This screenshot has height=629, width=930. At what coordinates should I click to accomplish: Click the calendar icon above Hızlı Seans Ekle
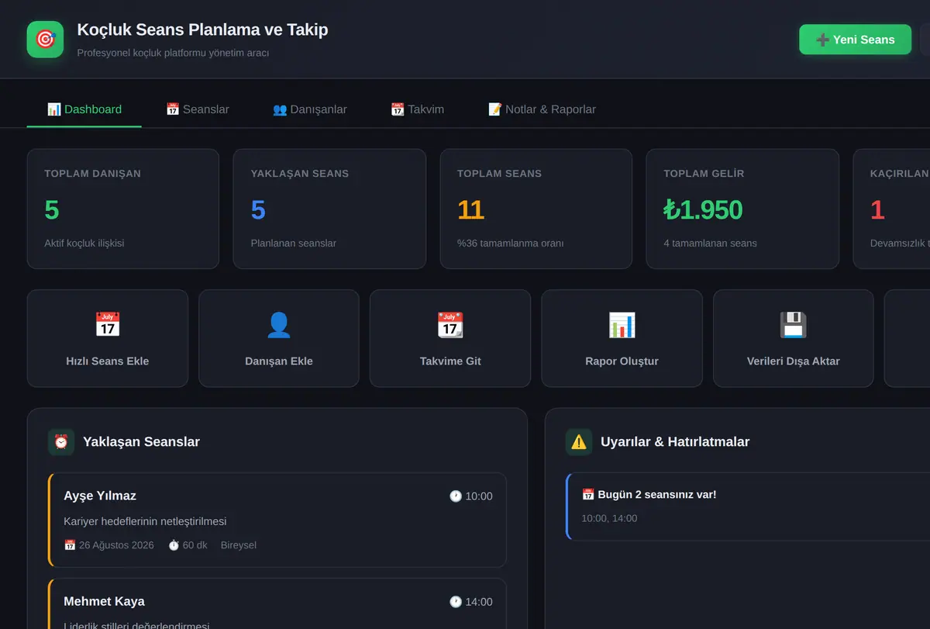pyautogui.click(x=108, y=325)
